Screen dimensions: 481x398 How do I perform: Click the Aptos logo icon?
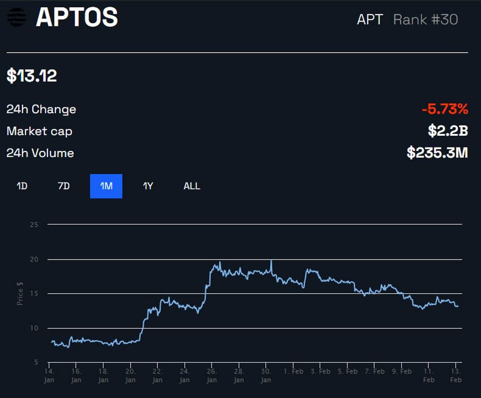[x=16, y=17]
